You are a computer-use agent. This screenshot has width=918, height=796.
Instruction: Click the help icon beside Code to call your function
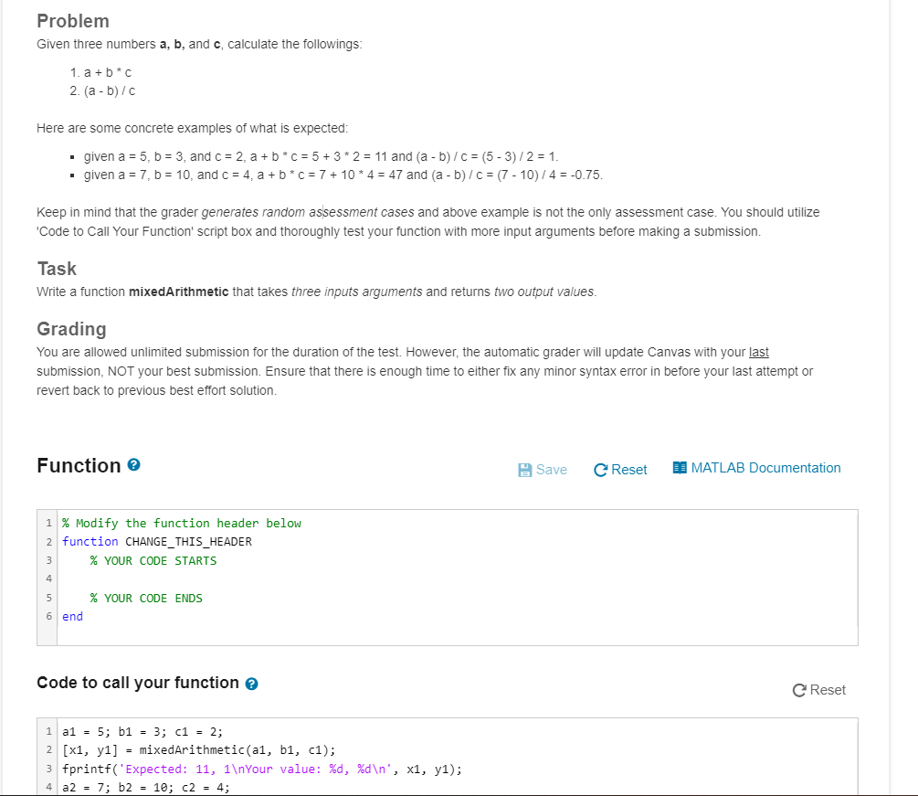point(251,682)
